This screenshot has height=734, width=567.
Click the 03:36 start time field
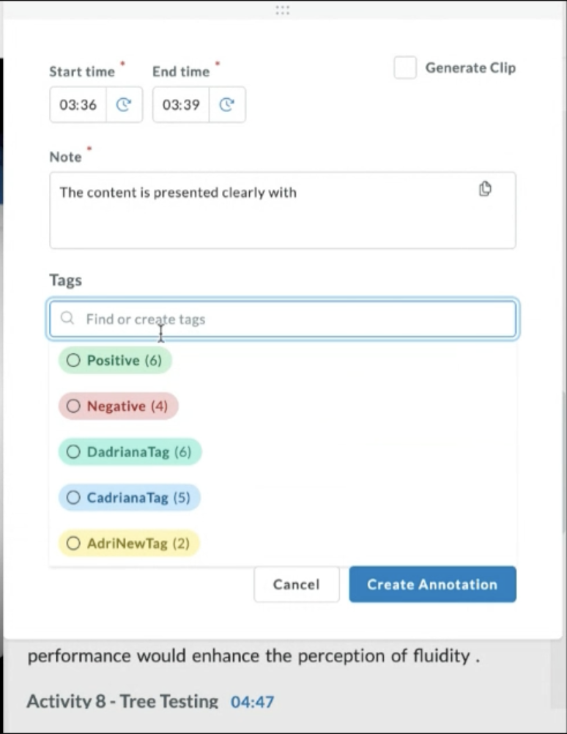pos(78,104)
